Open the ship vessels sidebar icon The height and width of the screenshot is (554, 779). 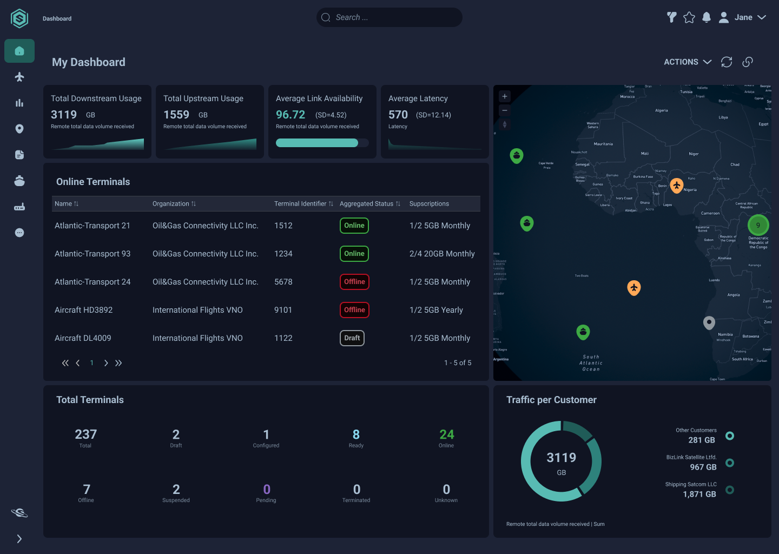click(19, 181)
